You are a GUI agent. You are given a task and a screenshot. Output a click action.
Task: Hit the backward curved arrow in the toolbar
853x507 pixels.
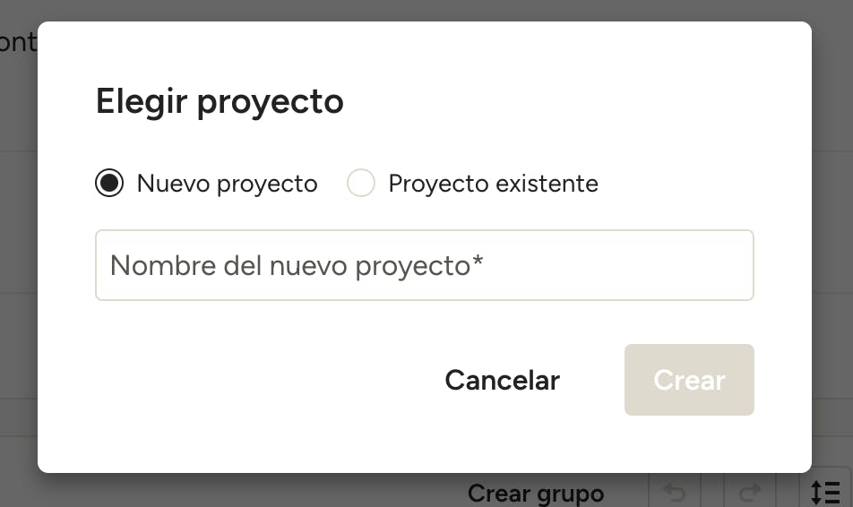pyautogui.click(x=674, y=492)
